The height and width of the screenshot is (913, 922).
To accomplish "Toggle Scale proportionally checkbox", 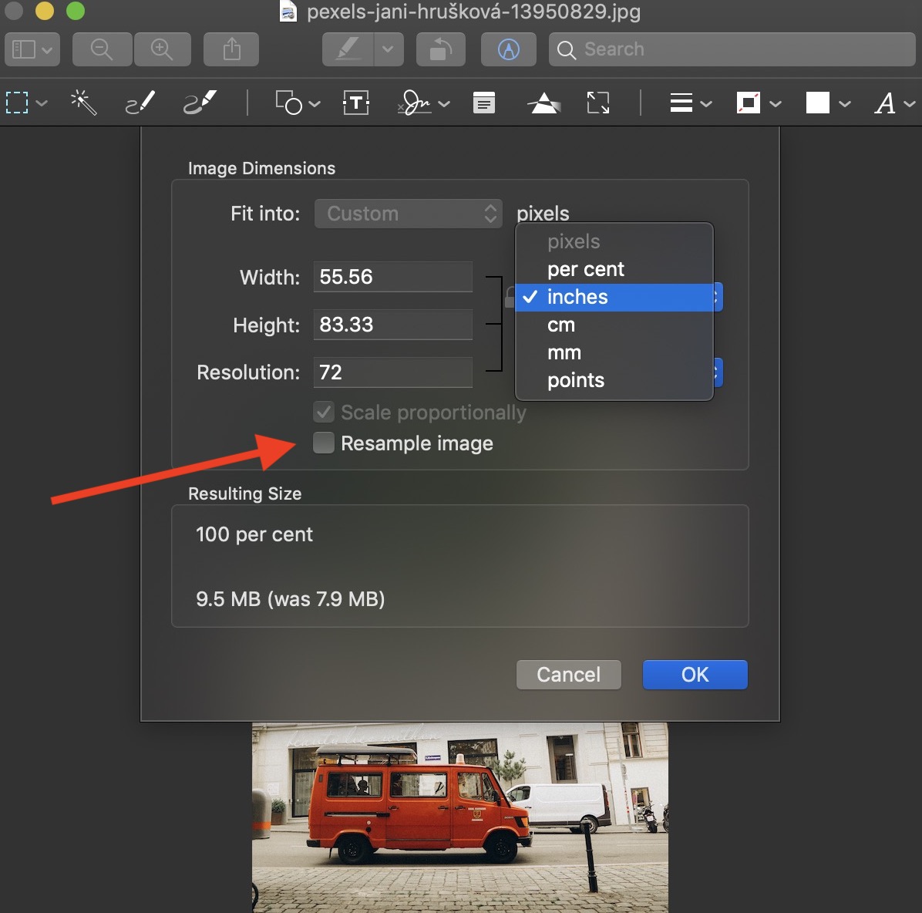I will click(324, 413).
